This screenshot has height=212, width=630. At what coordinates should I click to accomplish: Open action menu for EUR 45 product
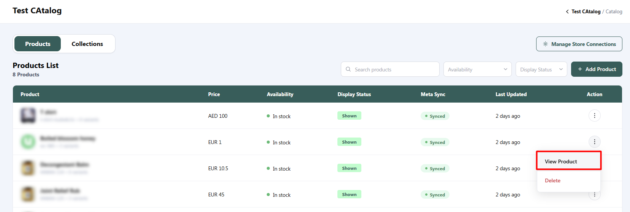(x=595, y=195)
